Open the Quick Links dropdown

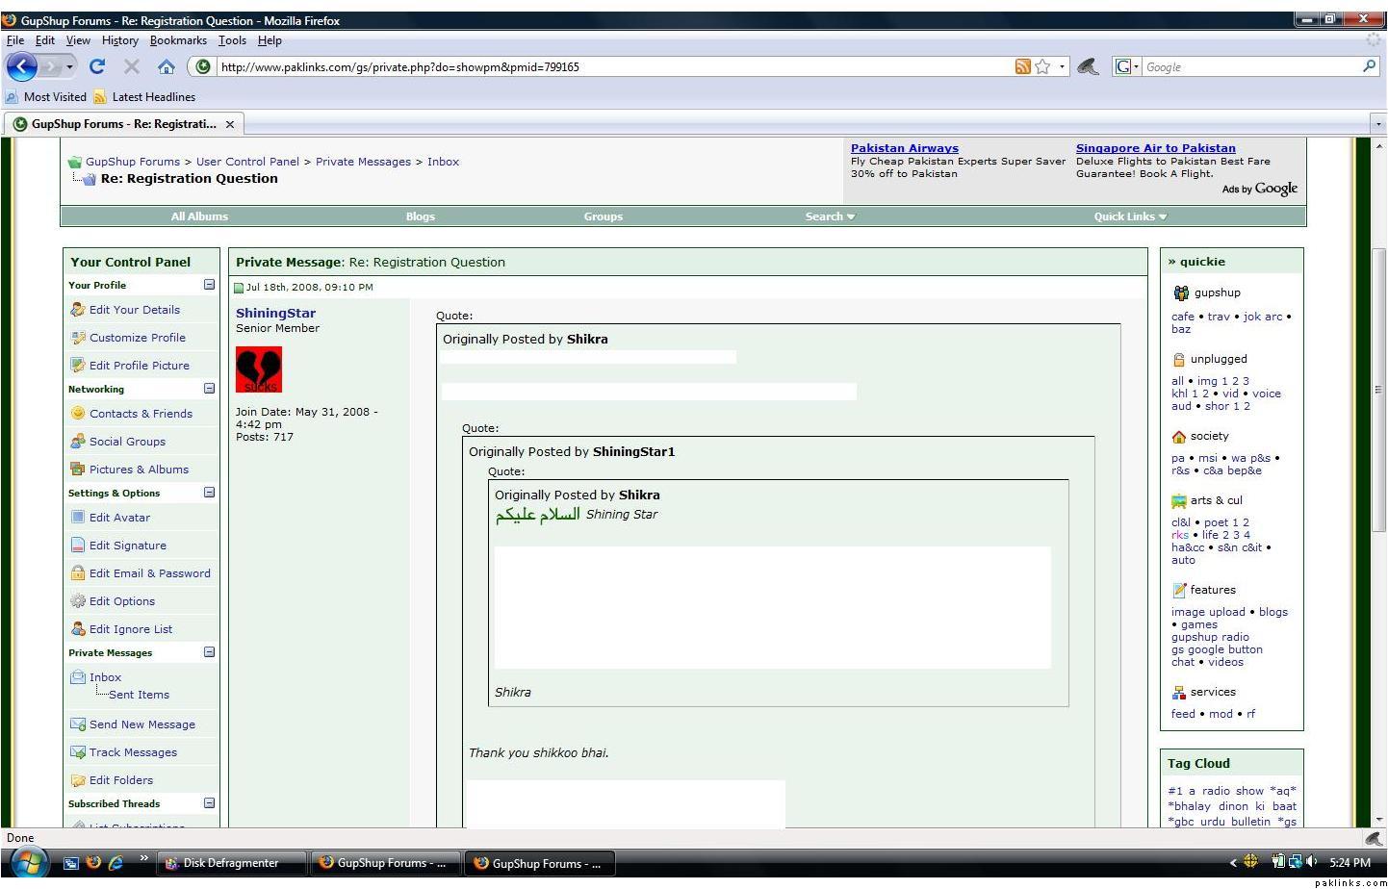coord(1129,216)
